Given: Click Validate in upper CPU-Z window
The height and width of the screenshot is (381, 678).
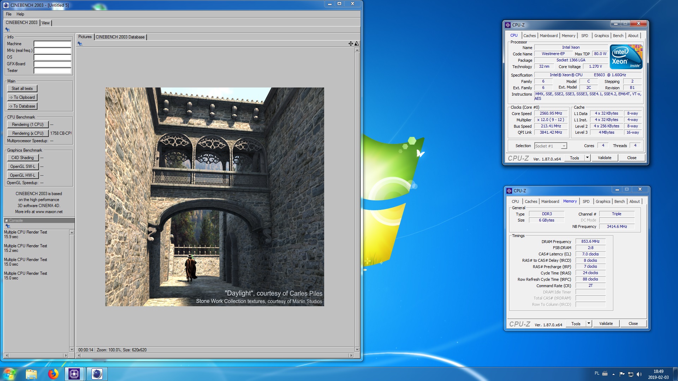Looking at the screenshot, I should (605, 158).
